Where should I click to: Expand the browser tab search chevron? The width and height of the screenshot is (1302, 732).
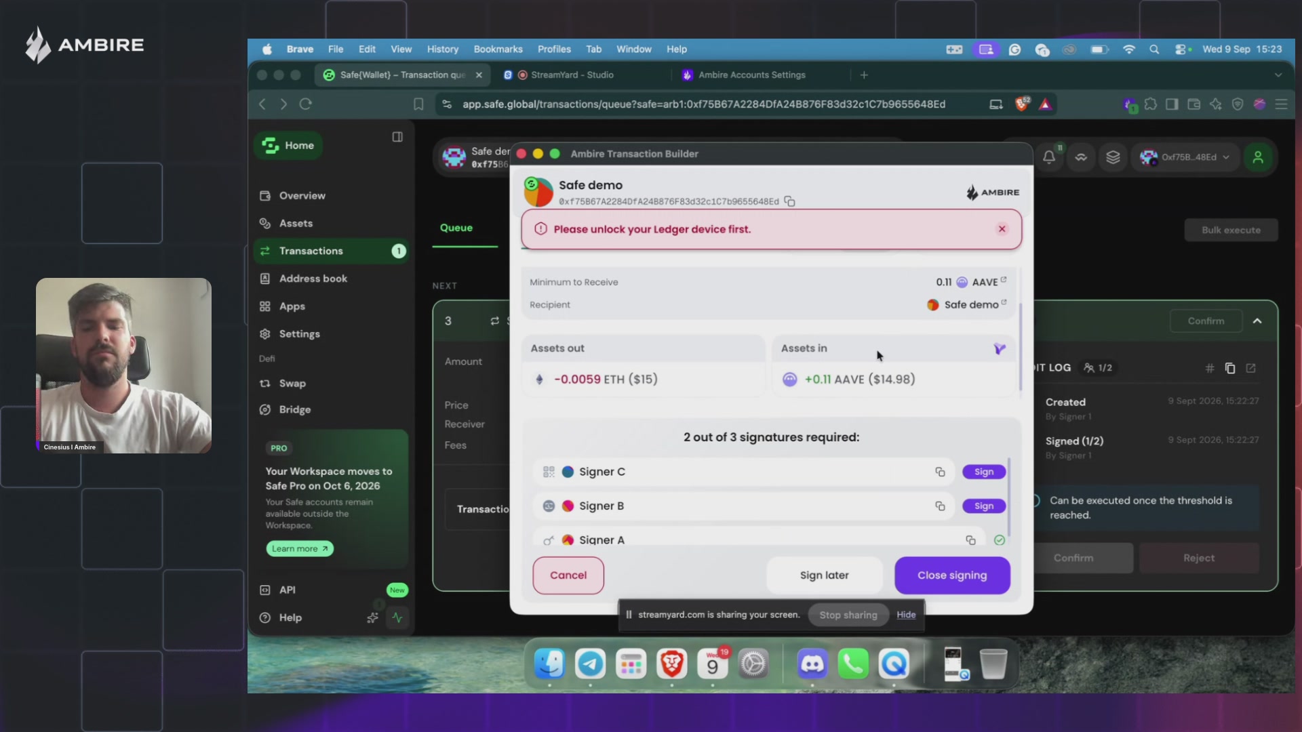[x=1278, y=75]
